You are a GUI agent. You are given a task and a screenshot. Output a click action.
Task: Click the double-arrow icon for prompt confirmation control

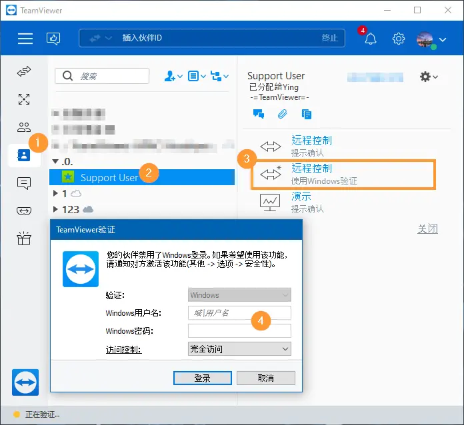click(271, 146)
